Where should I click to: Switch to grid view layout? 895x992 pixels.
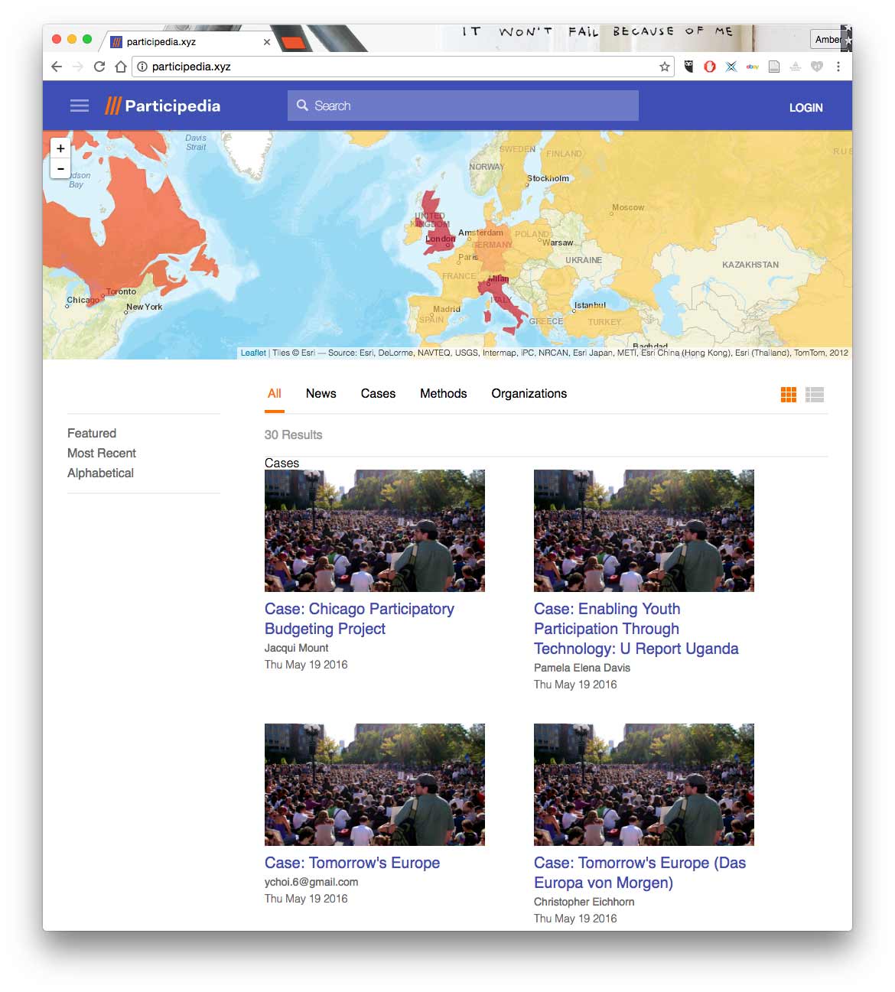coord(789,395)
